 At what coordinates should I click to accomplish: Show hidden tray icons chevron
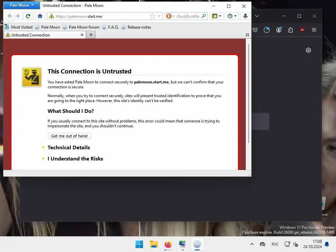pyautogui.click(x=252, y=244)
